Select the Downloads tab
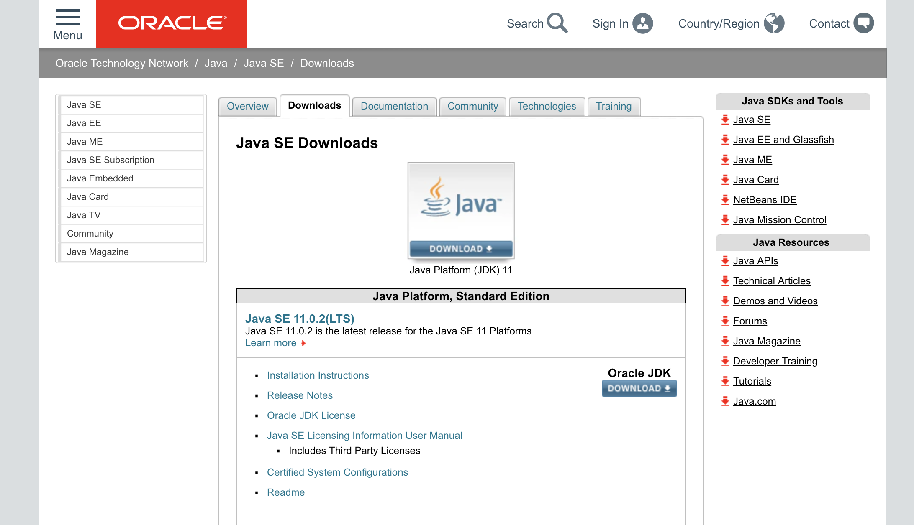Screen dimensions: 914x525 tap(315, 106)
